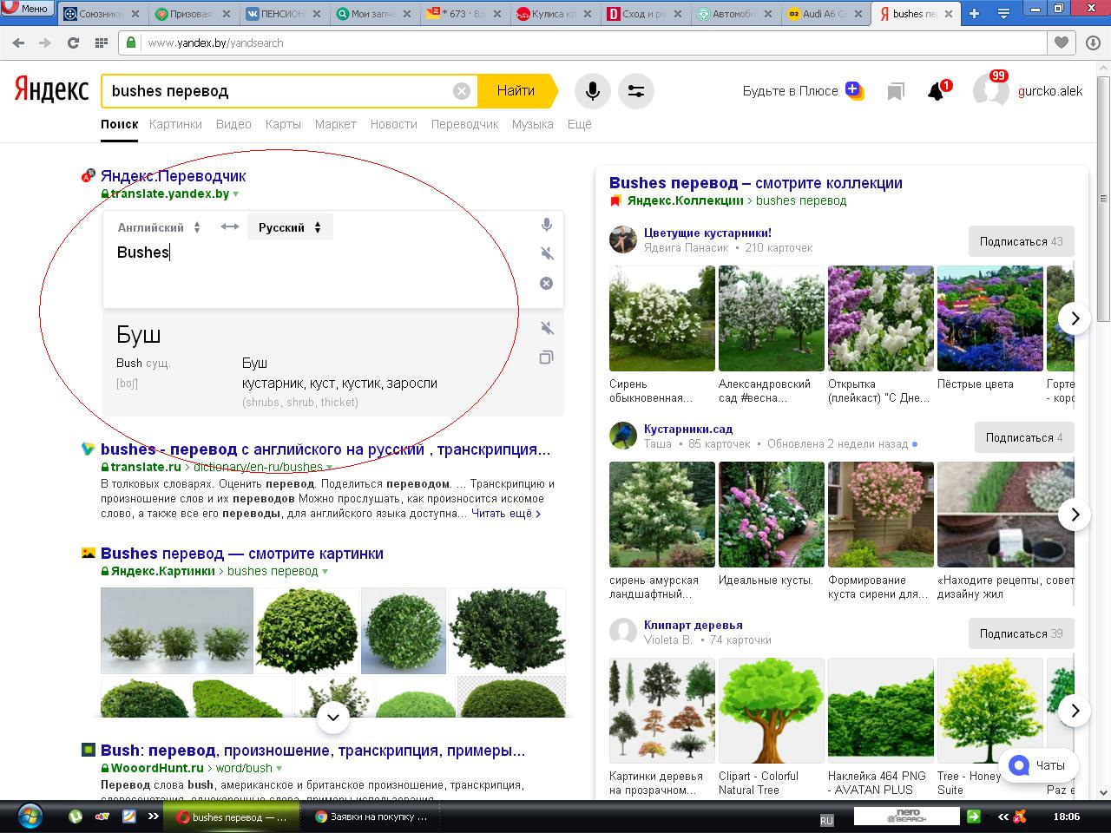Viewport: 1111px width, 833px height.
Task: Open notifications bell icon
Action: (936, 91)
